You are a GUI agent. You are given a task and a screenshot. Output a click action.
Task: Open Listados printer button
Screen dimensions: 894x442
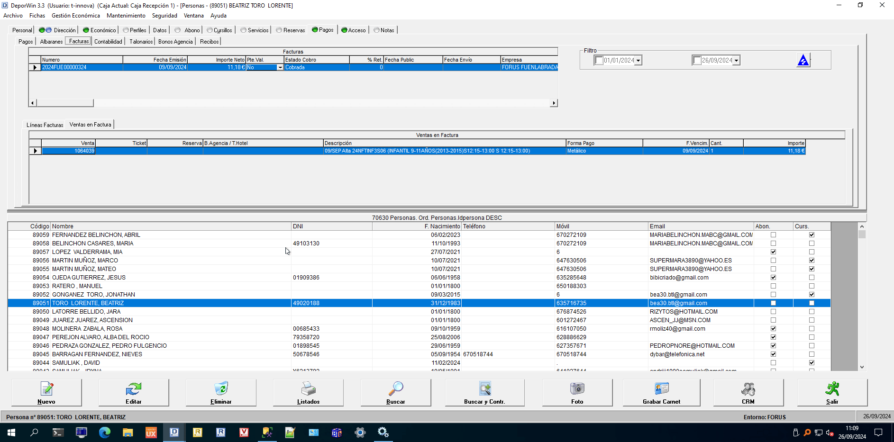[308, 392]
